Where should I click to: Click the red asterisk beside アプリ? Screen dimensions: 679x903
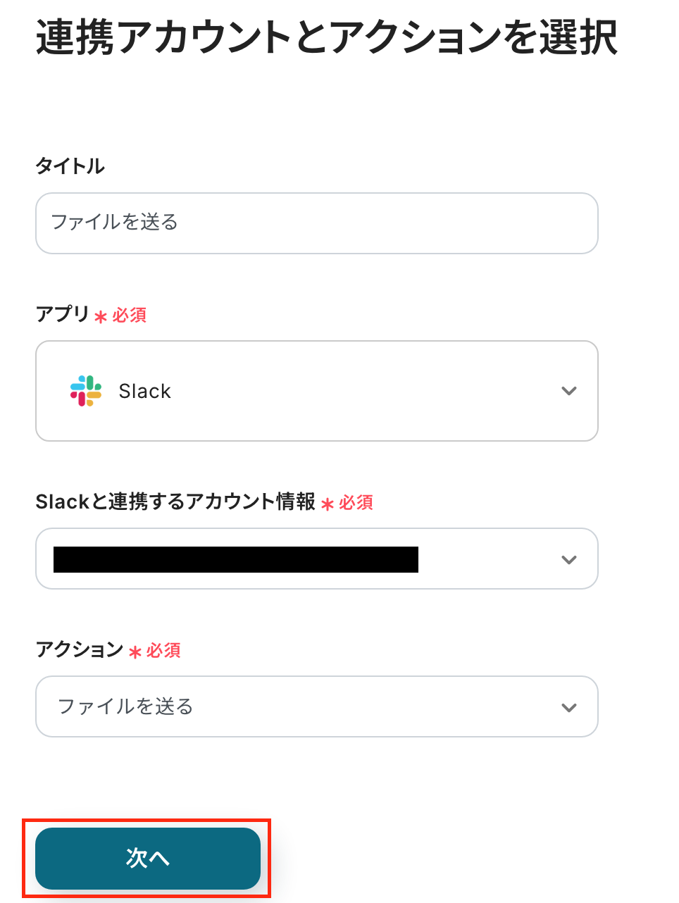tap(101, 317)
